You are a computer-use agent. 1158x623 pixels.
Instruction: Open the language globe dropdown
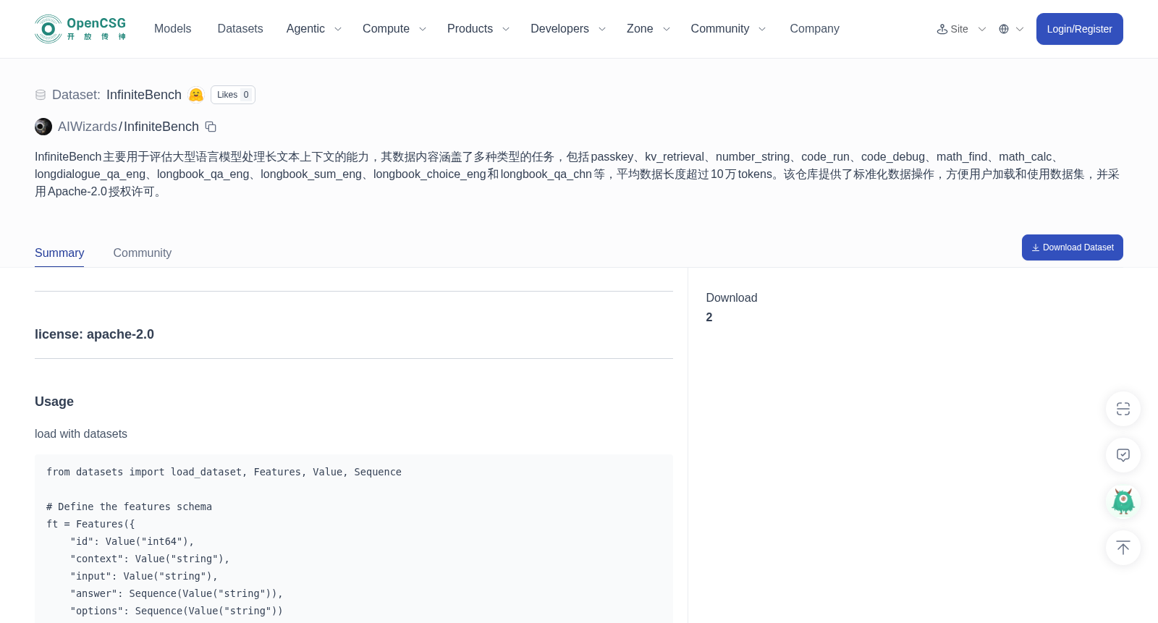point(1011,29)
